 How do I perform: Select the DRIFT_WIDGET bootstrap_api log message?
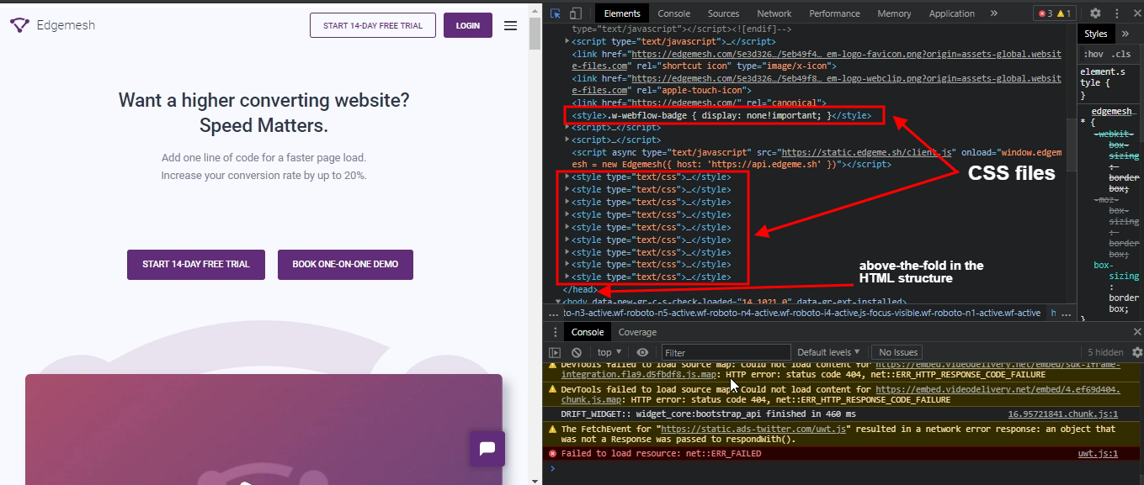point(708,414)
